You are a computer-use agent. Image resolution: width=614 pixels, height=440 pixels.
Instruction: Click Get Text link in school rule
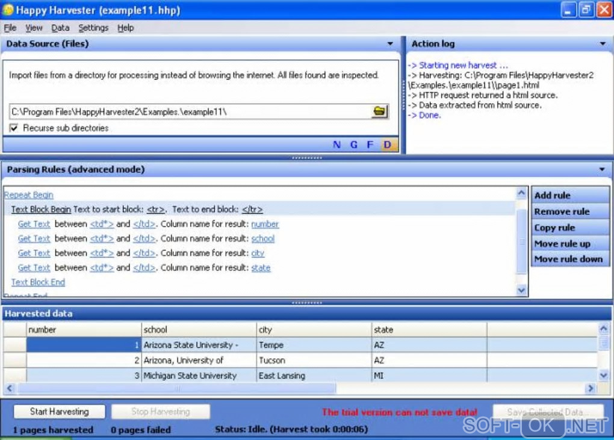click(34, 238)
